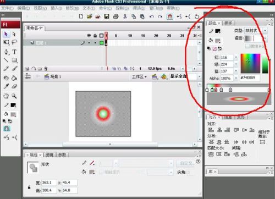The image size is (275, 199).
Task: Click Align top edge icon in Align panel
Action: point(237,130)
